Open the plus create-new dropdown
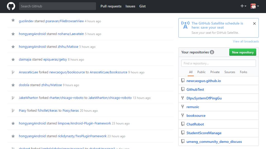 click(243, 6)
